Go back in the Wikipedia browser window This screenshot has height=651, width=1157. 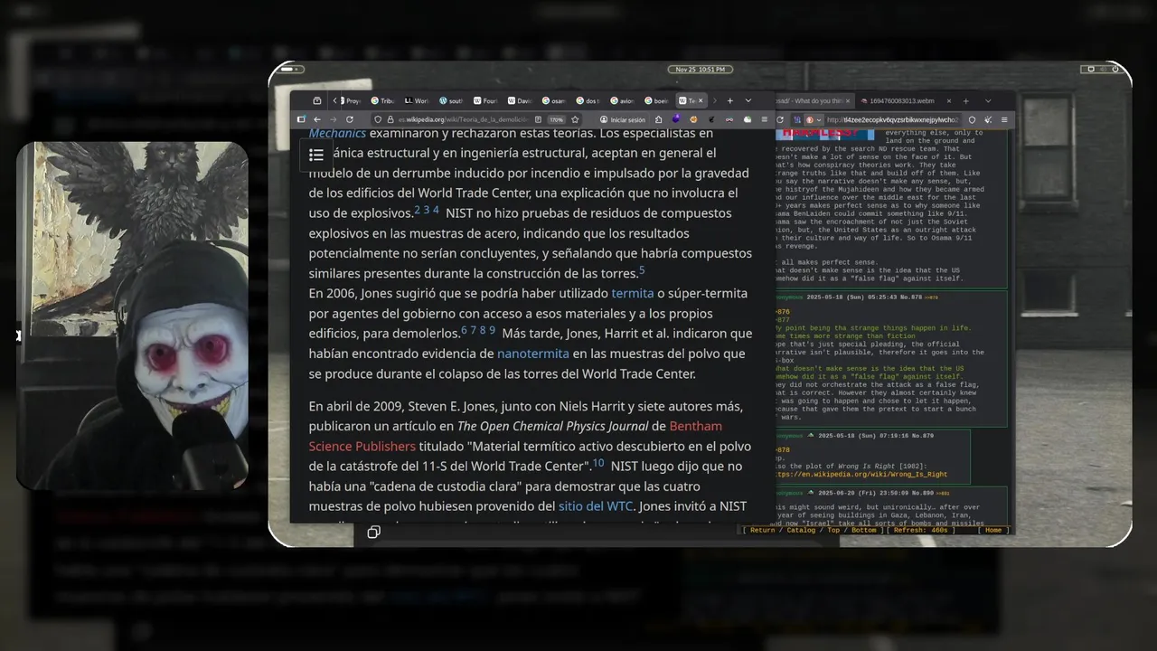point(317,119)
